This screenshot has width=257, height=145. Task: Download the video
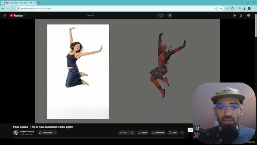158,133
